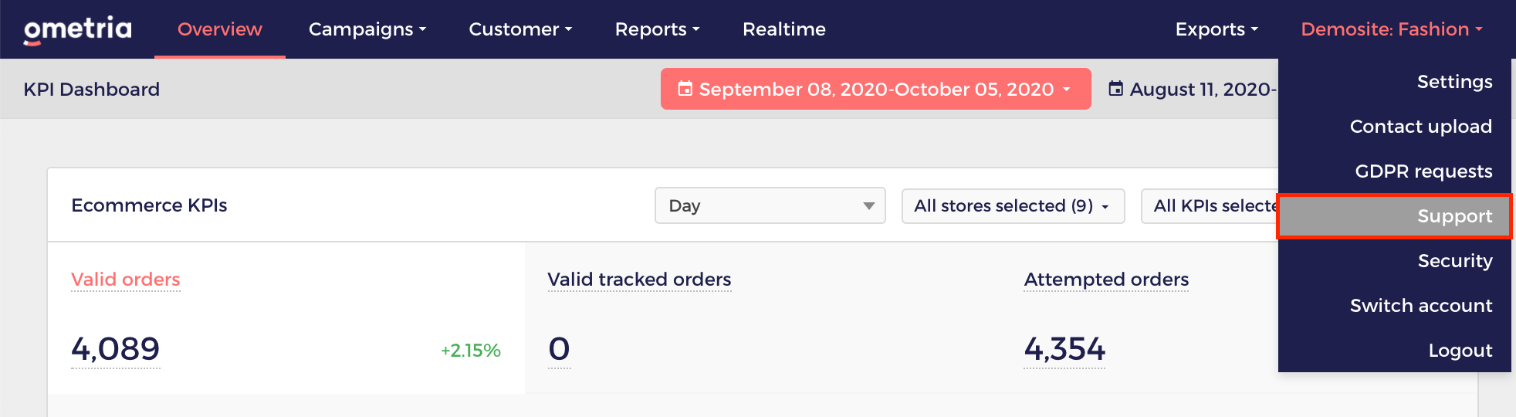Select Support in the account menu
Screen dimensions: 1516x417
click(x=1454, y=216)
